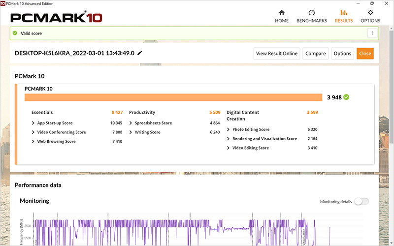Expand App Start-up Score details
This screenshot has height=246, width=394.
pyautogui.click(x=33, y=123)
